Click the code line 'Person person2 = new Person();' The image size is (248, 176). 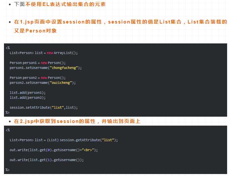tap(38, 78)
